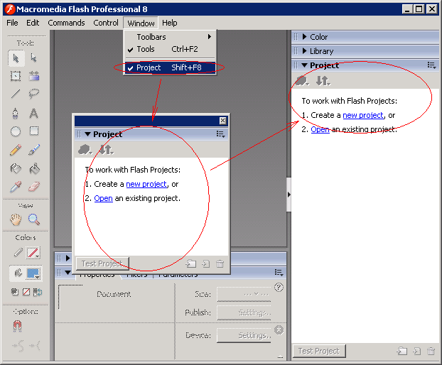Select the Eyedropper tool
This screenshot has width=442, height=365.
pyautogui.click(x=16, y=187)
